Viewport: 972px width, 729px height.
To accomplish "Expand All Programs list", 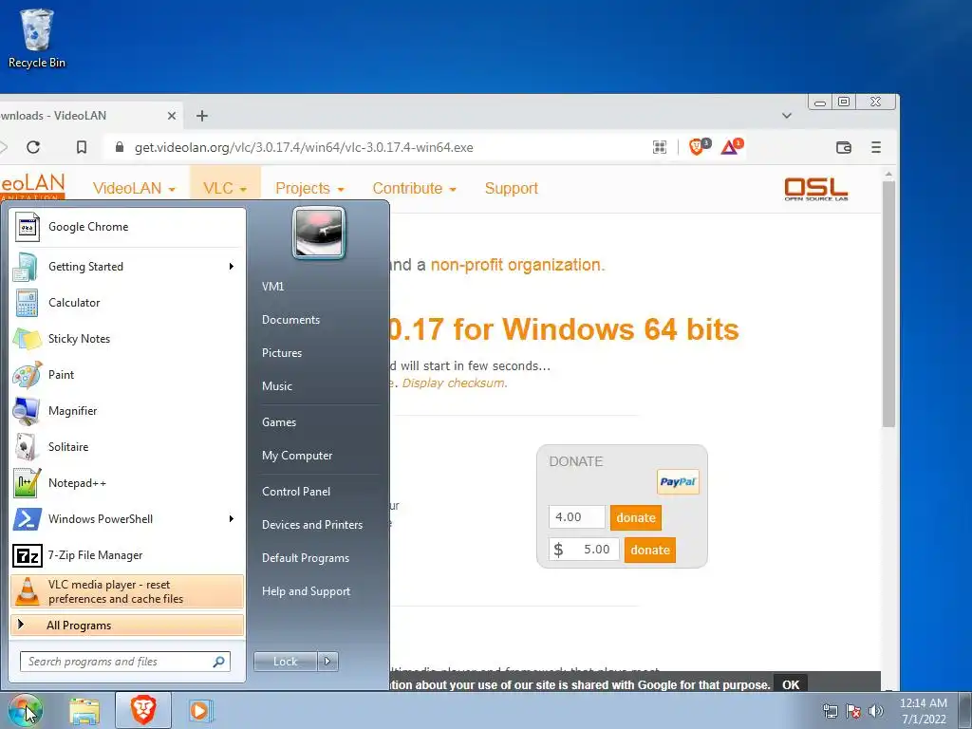I will (127, 625).
